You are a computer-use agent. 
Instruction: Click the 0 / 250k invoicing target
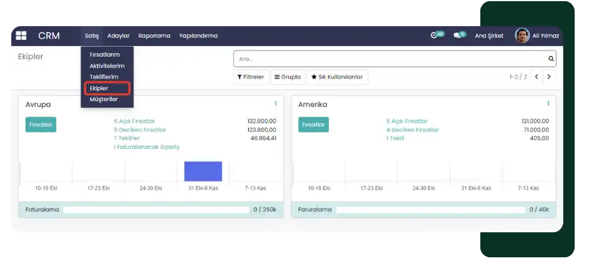coord(265,210)
